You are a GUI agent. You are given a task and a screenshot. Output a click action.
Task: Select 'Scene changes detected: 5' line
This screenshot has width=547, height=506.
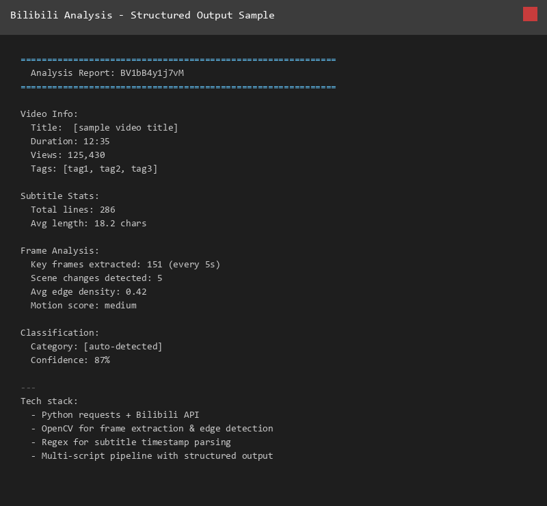(x=96, y=278)
